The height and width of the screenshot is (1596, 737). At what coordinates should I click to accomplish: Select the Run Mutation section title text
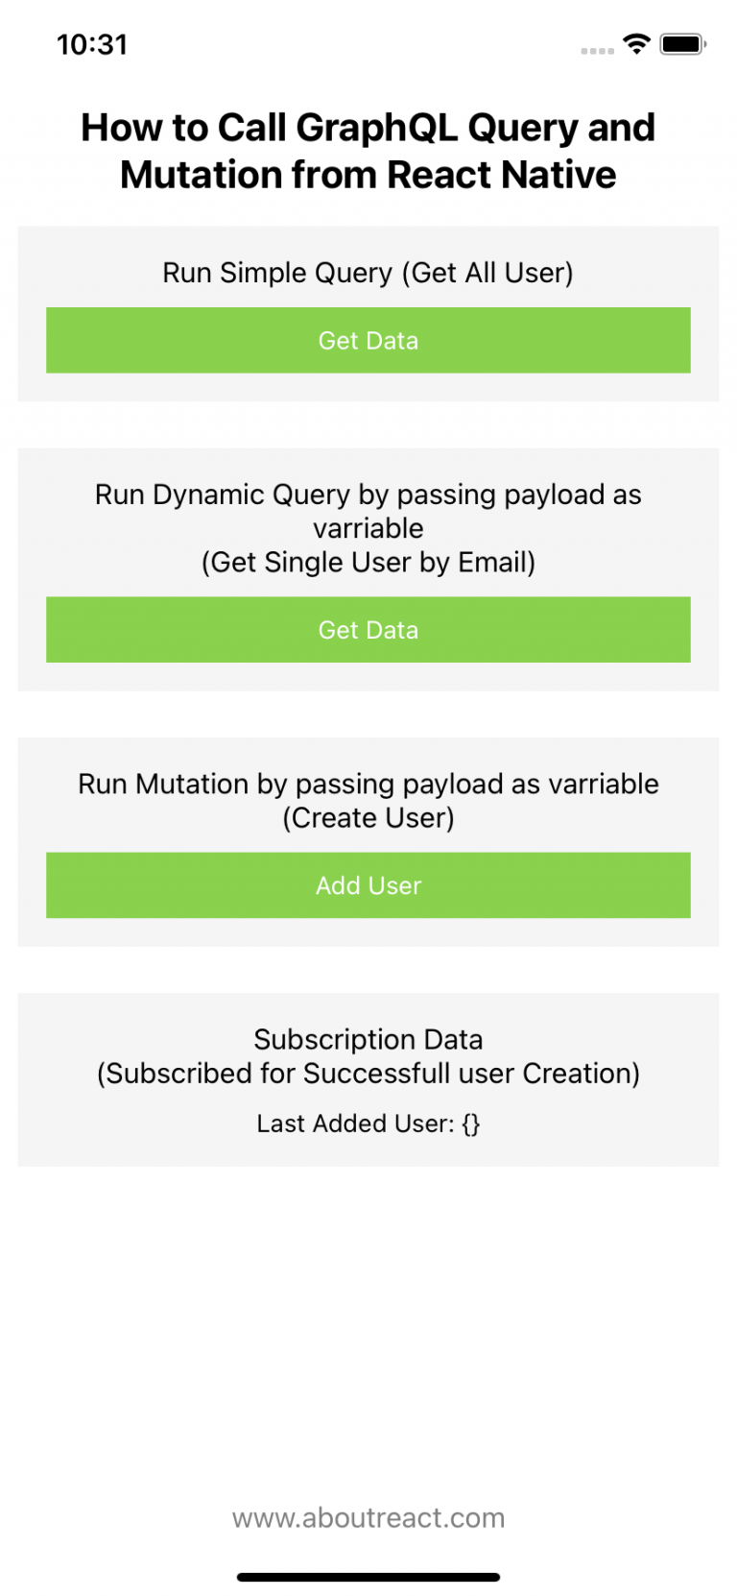click(x=368, y=784)
